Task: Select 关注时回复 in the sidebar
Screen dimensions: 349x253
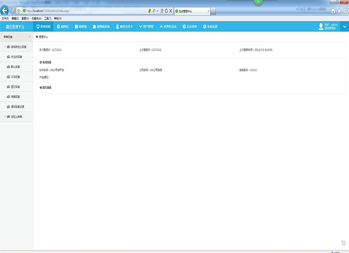Action: click(16, 57)
